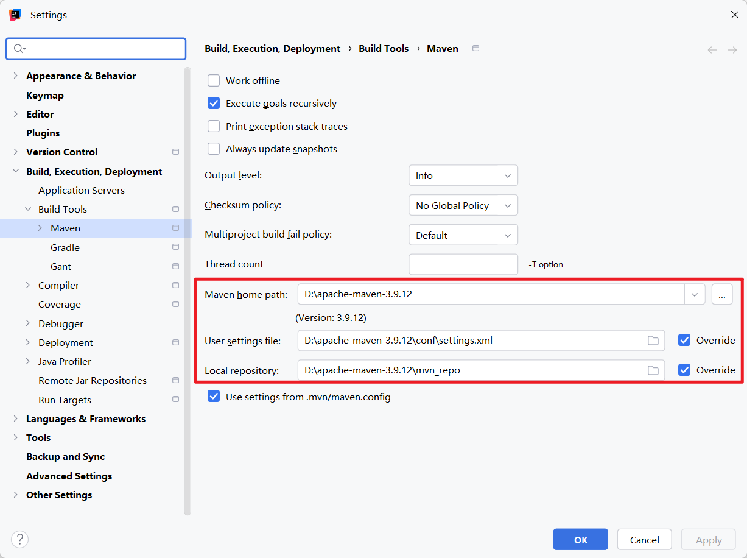Click the project-level icon beside Gradle
Image resolution: width=747 pixels, height=558 pixels.
(x=175, y=247)
